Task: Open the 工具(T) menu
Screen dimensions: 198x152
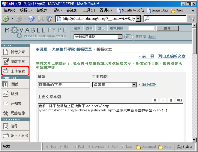Action: pyautogui.click(x=89, y=10)
